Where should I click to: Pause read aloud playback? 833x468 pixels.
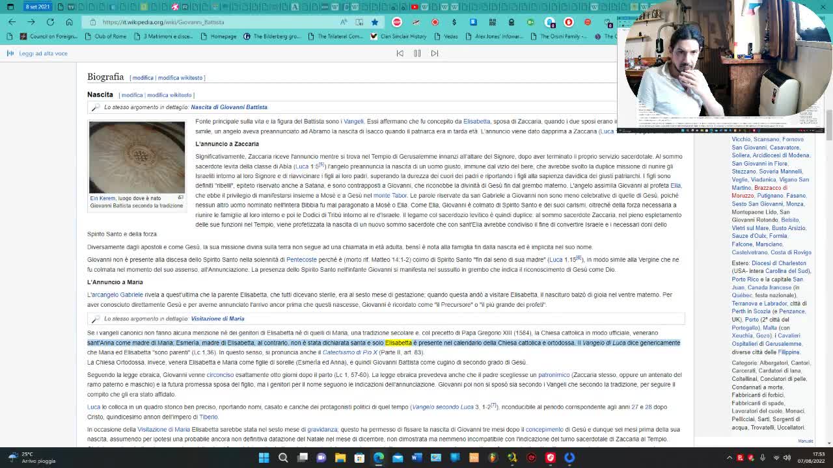click(x=417, y=53)
